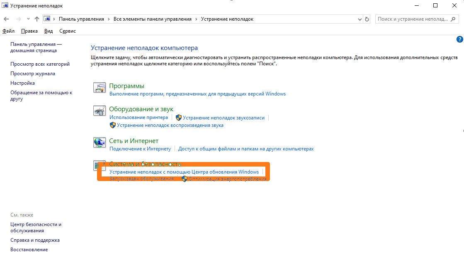This screenshot has height=255, width=464.
Task: Open the recent locations dropdown arrow
Action: [x=28, y=19]
